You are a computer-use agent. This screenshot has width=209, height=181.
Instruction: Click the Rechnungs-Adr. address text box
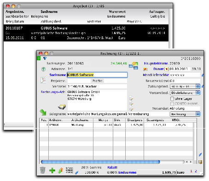pos(97,100)
